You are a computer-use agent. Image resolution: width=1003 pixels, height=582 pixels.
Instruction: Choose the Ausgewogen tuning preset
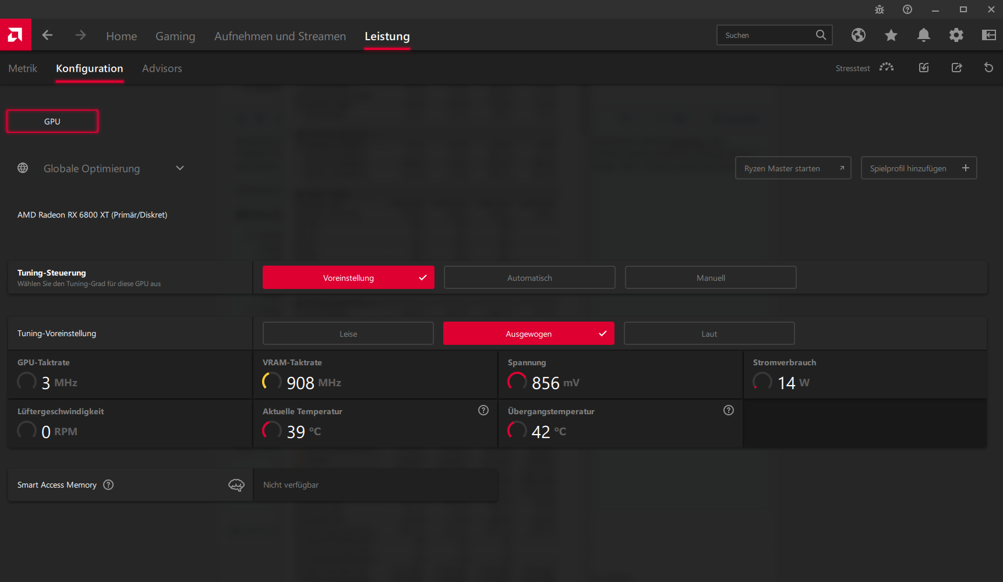[x=529, y=333]
